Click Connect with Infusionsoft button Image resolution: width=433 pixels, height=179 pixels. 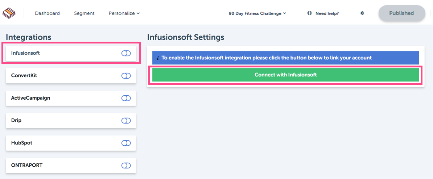coord(285,75)
